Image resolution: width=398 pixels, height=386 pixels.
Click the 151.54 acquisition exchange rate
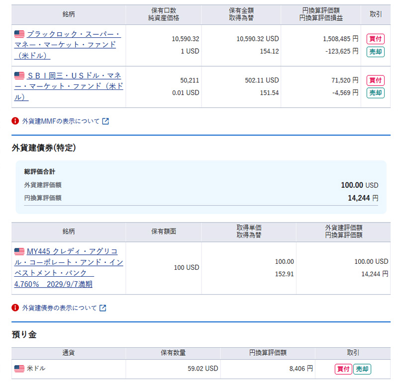(269, 93)
